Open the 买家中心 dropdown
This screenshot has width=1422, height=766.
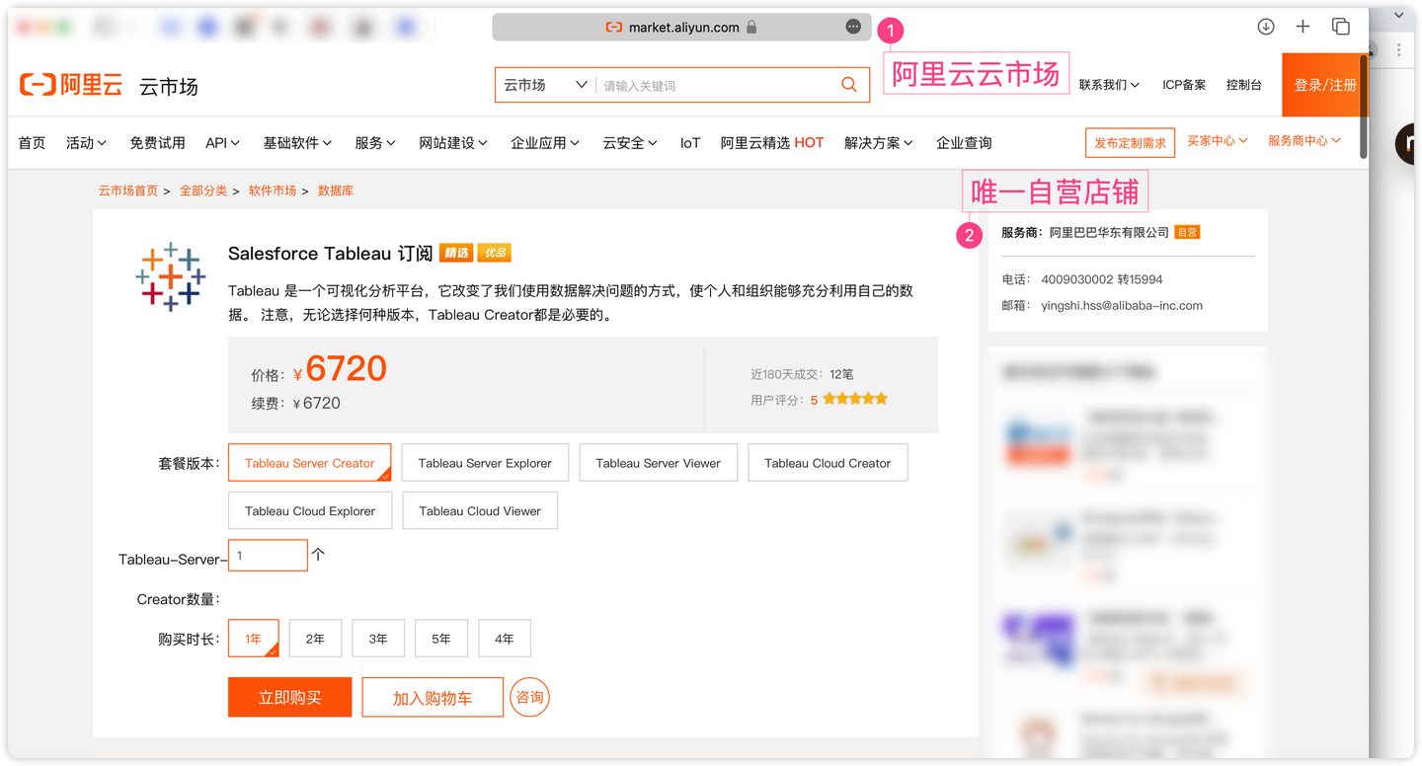1218,141
